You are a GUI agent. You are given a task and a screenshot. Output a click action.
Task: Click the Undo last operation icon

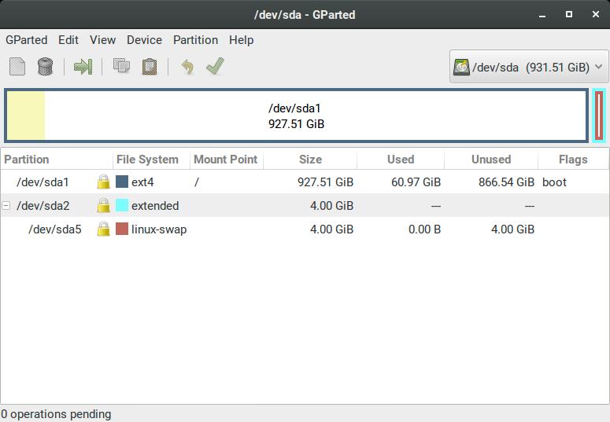[x=187, y=67]
